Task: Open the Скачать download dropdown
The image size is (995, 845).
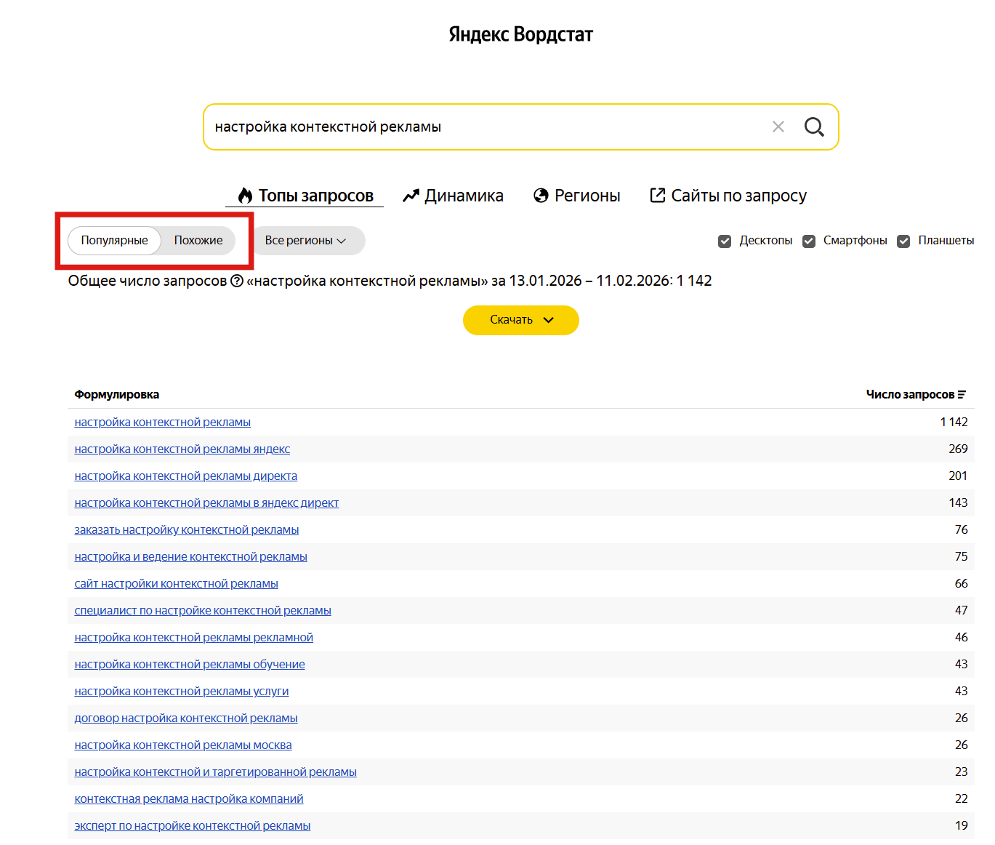Action: [520, 320]
